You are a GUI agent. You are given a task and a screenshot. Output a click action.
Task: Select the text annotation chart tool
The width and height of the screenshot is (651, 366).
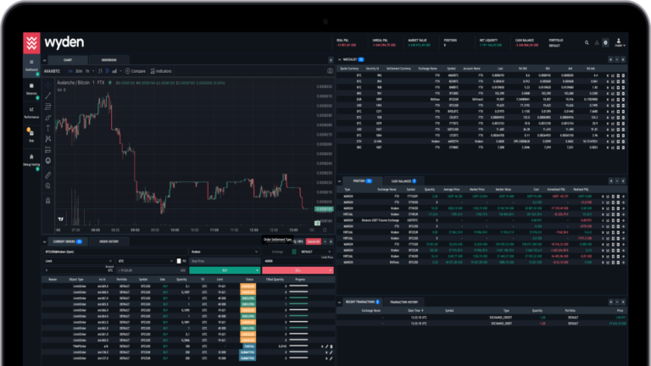click(48, 127)
